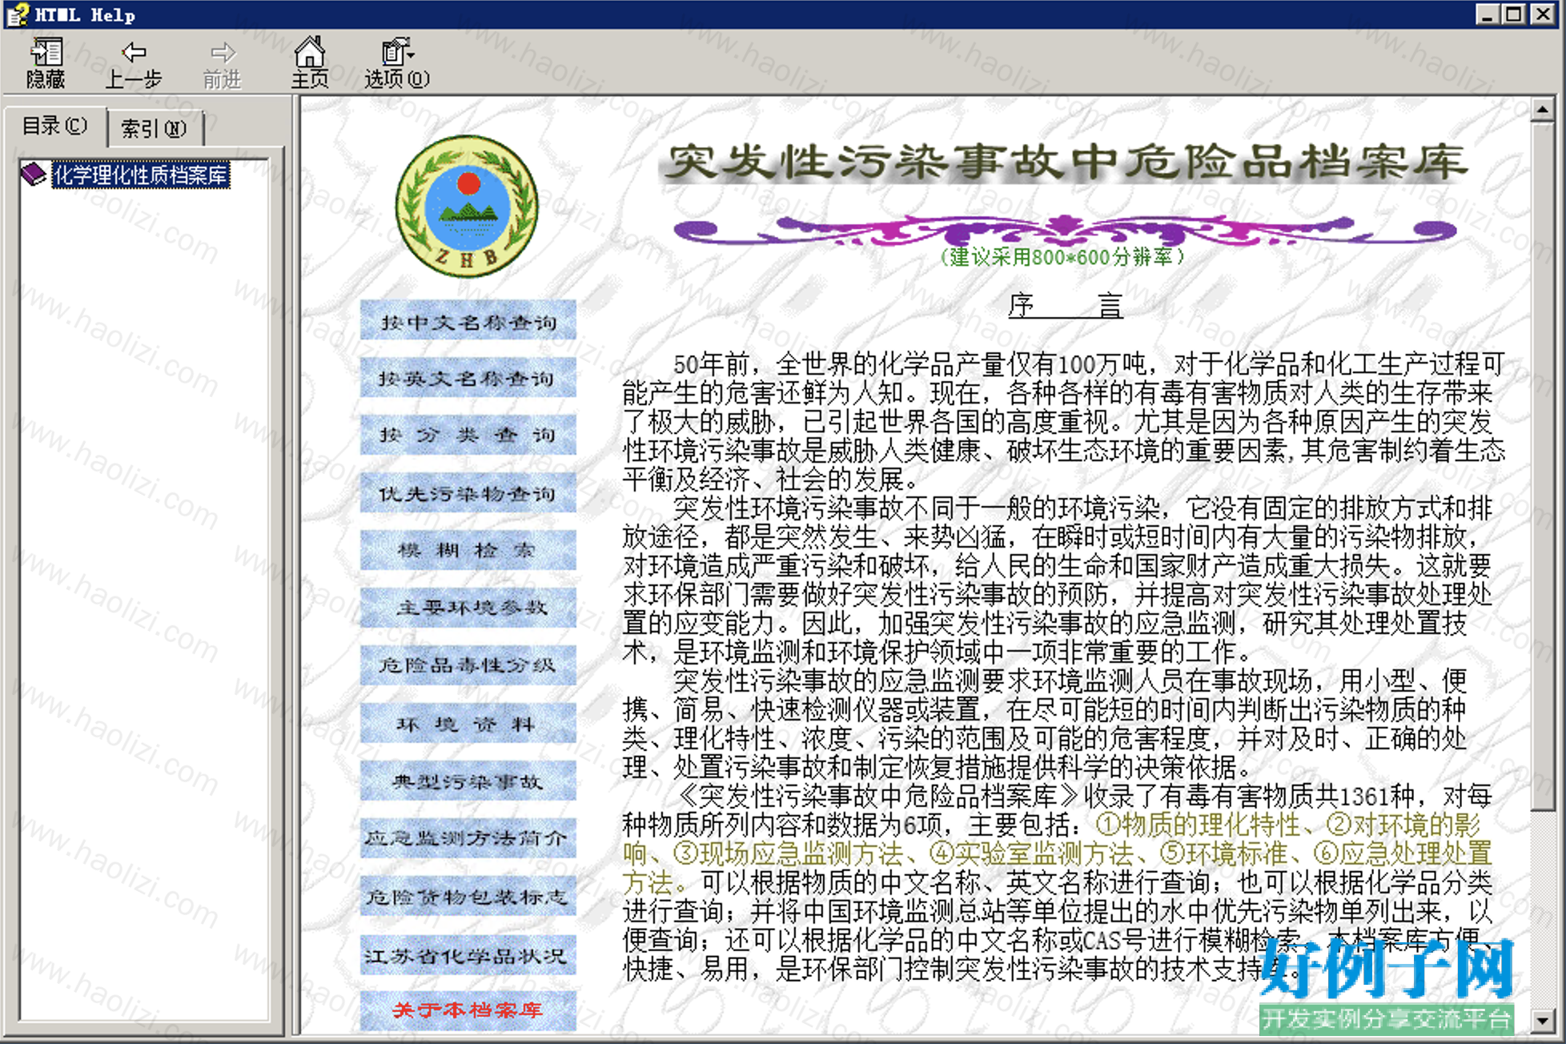Screen dimensions: 1566x1044
Task: Open 环境资料 button
Action: point(468,724)
